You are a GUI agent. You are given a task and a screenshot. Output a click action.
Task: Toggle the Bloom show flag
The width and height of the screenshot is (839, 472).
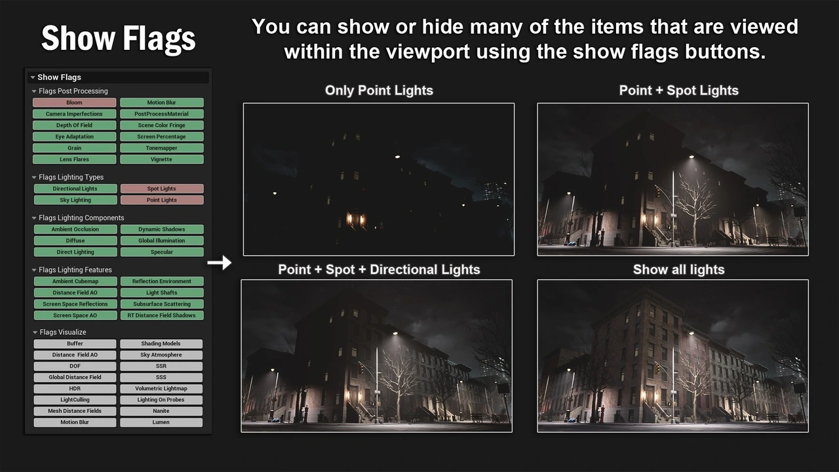[74, 103]
